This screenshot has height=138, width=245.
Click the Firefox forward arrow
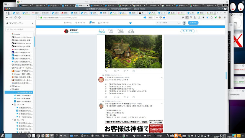point(11,18)
